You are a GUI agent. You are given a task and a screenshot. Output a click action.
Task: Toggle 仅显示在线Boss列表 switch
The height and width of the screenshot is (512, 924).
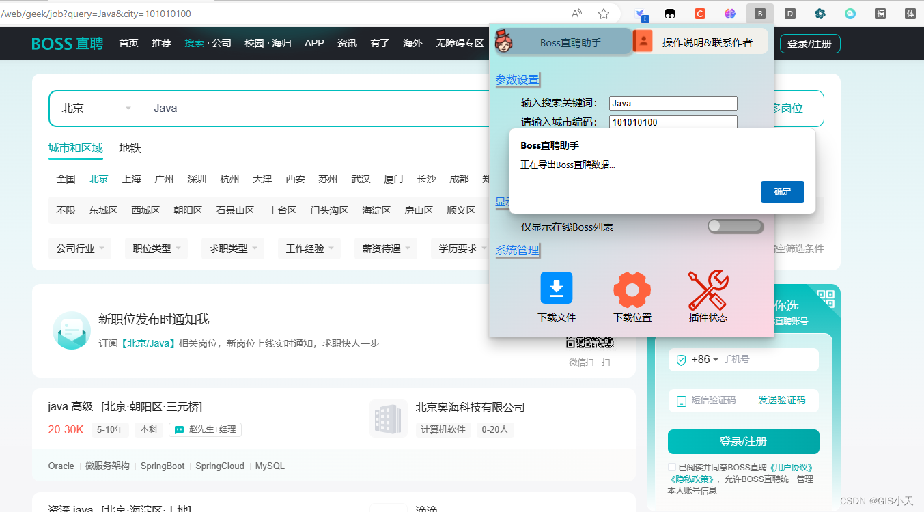coord(736,225)
